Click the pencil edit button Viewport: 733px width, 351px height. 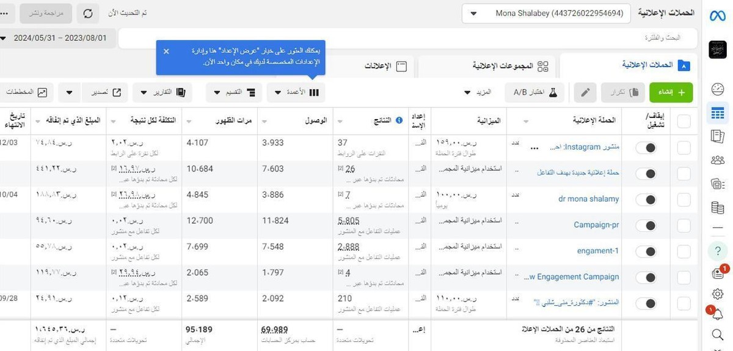click(585, 92)
